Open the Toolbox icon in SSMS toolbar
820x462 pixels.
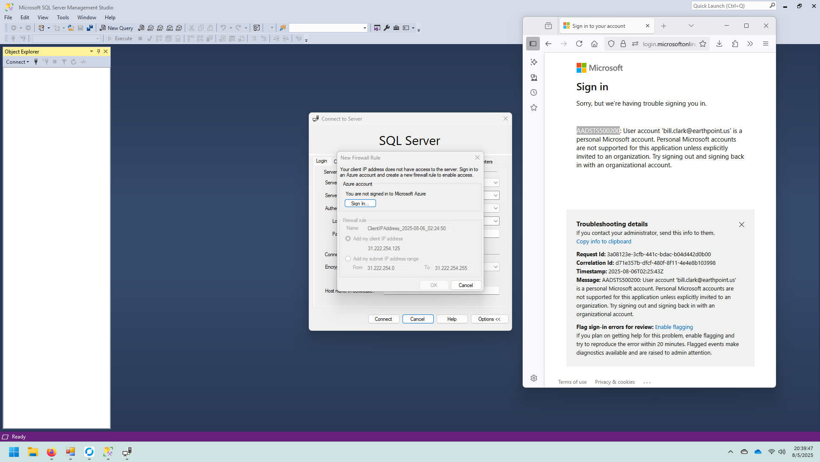tap(396, 28)
